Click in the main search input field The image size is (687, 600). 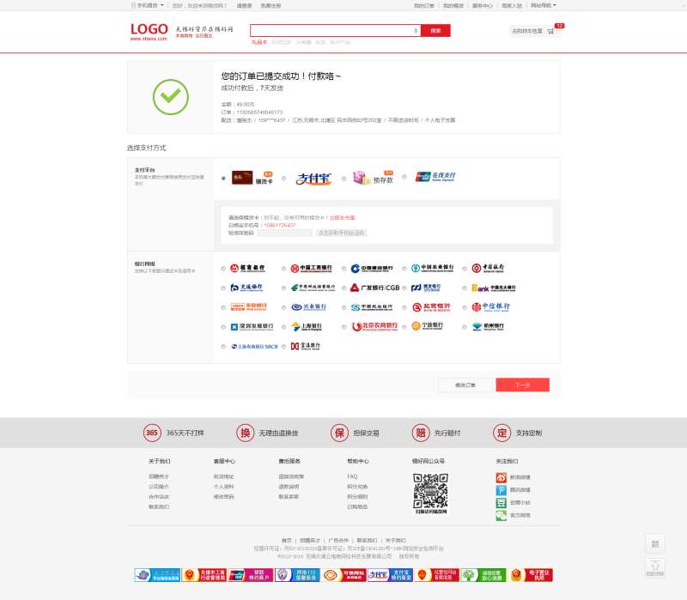pos(331,31)
